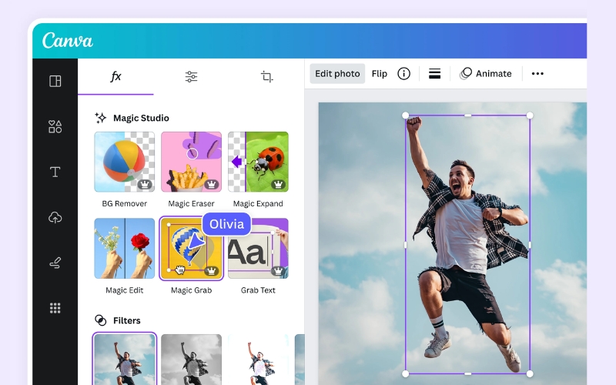Click the Canva logo

(x=68, y=41)
